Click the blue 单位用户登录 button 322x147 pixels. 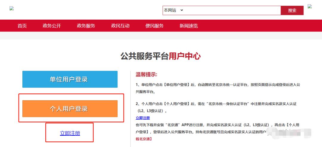(x=70, y=79)
